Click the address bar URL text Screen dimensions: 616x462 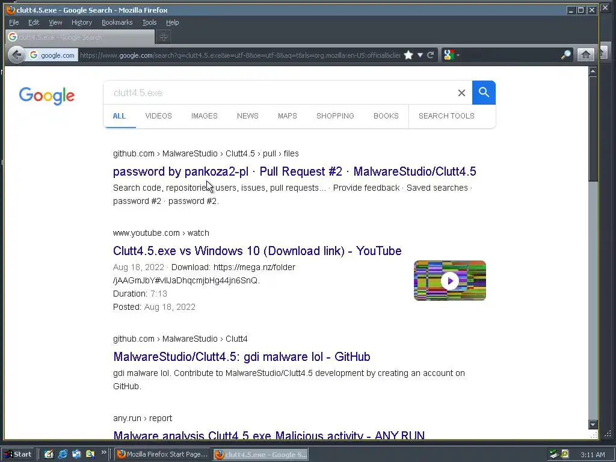click(239, 55)
